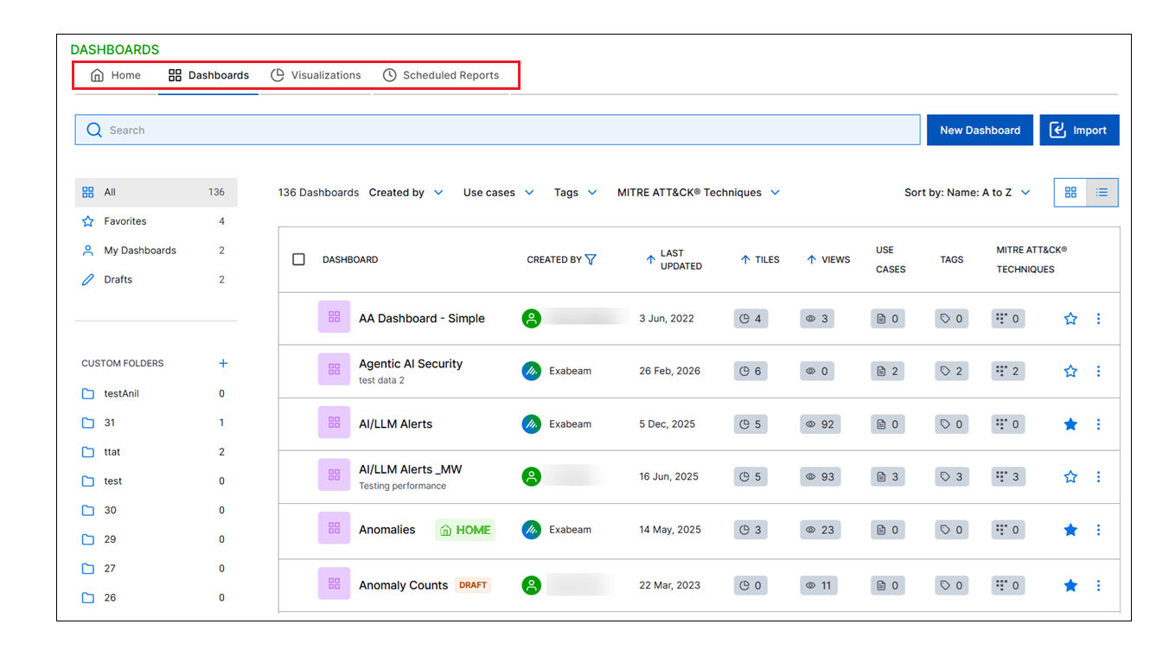
Task: Click the Import button
Action: [x=1078, y=131]
